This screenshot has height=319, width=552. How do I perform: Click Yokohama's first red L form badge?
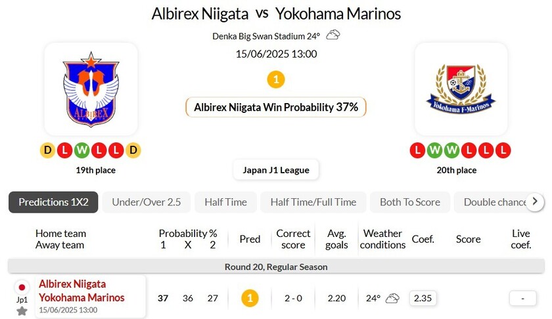pos(417,150)
